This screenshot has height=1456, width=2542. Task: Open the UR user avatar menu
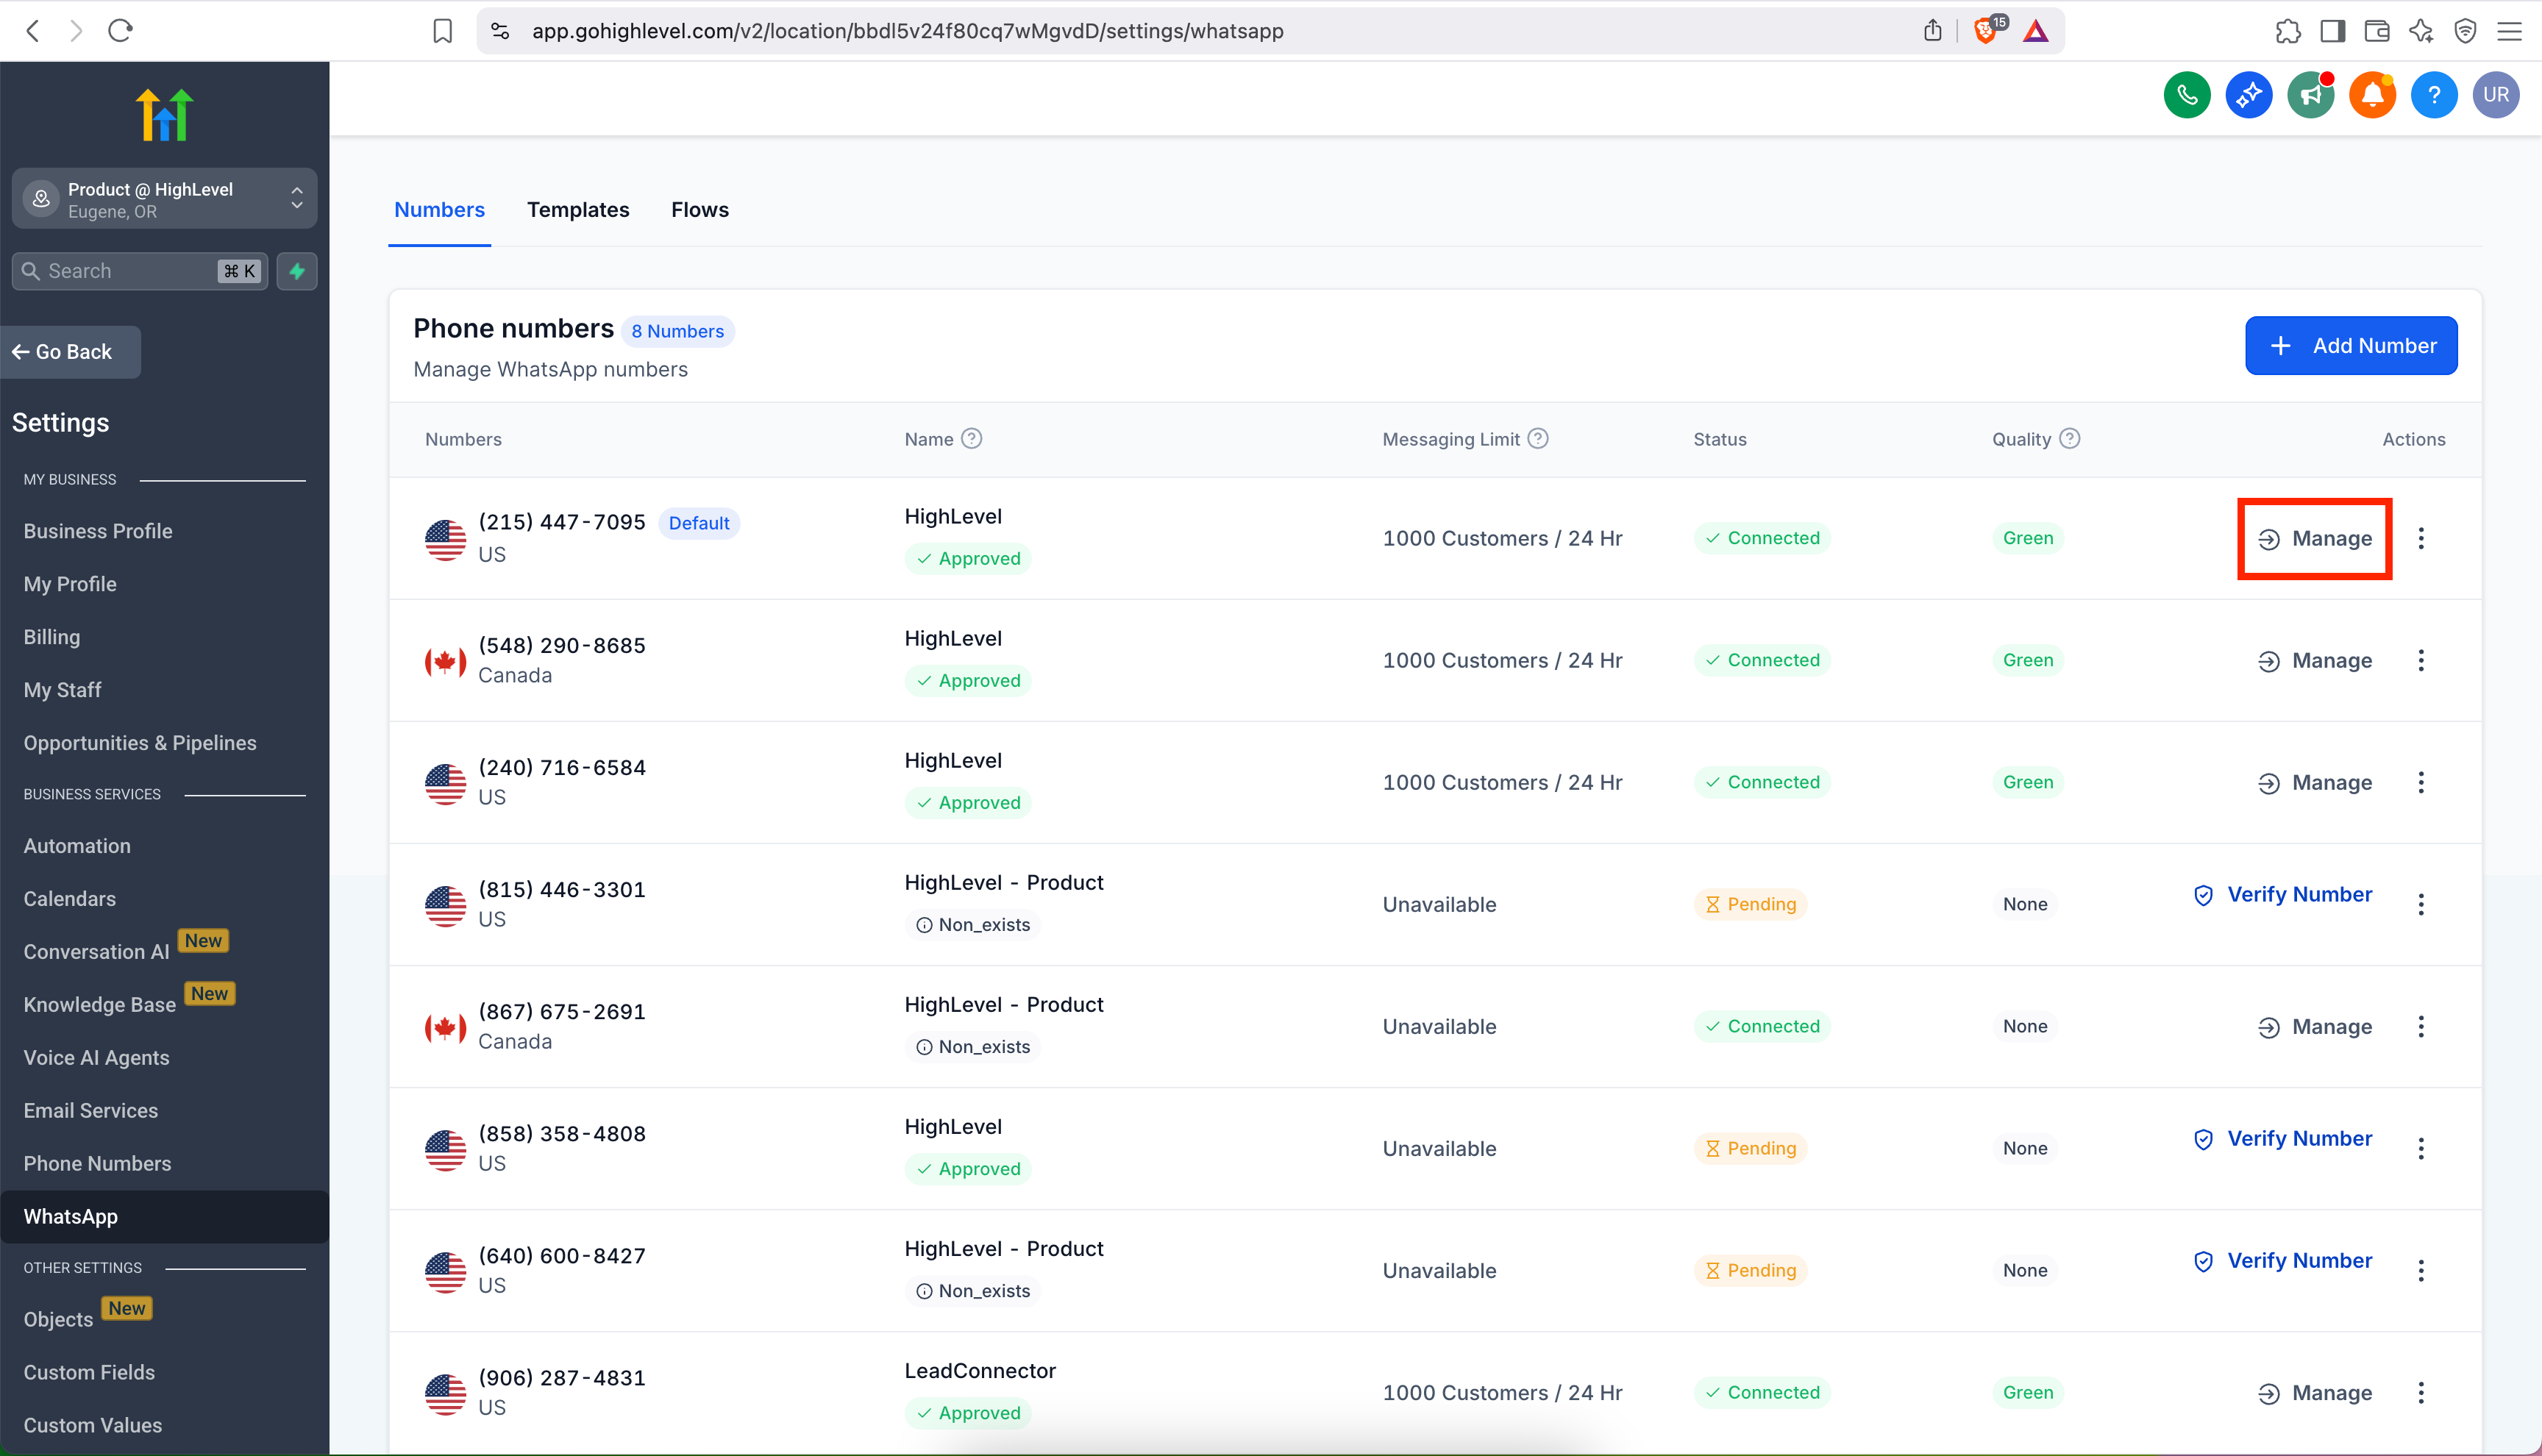tap(2496, 95)
